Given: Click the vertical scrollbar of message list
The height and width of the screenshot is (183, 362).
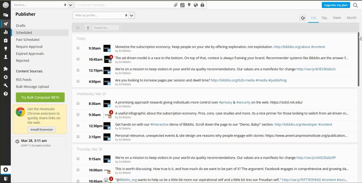Looking at the screenshot, I should pyautogui.click(x=359, y=59).
